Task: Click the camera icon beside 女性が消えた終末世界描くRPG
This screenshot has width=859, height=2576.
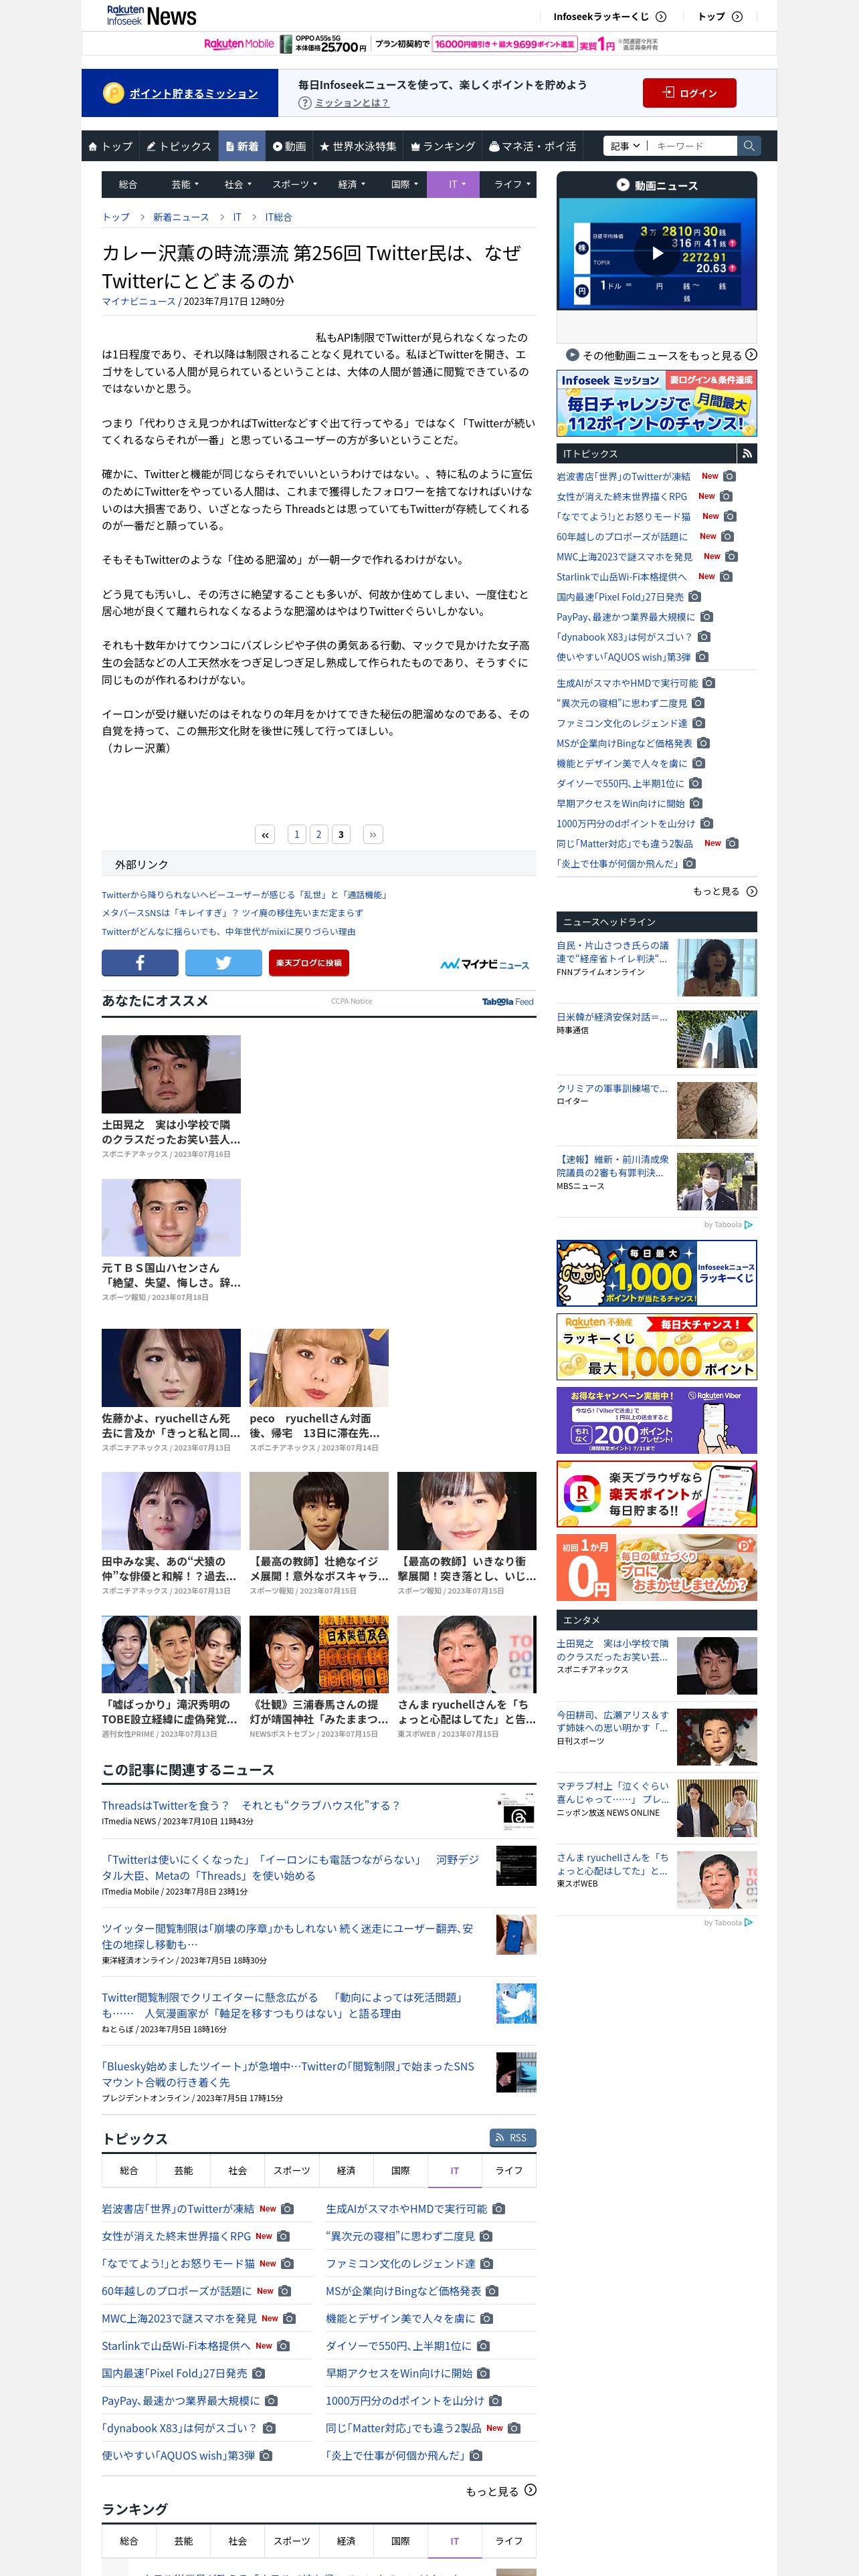Action: coord(726,497)
